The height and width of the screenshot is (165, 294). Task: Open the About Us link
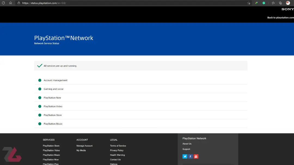[x=187, y=144]
